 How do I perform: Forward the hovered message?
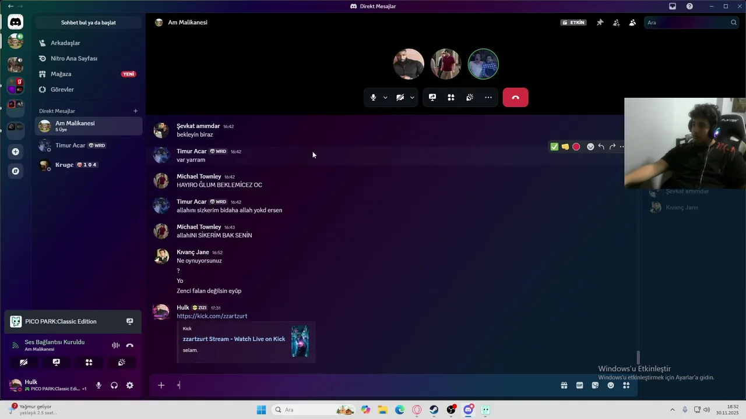click(x=612, y=147)
